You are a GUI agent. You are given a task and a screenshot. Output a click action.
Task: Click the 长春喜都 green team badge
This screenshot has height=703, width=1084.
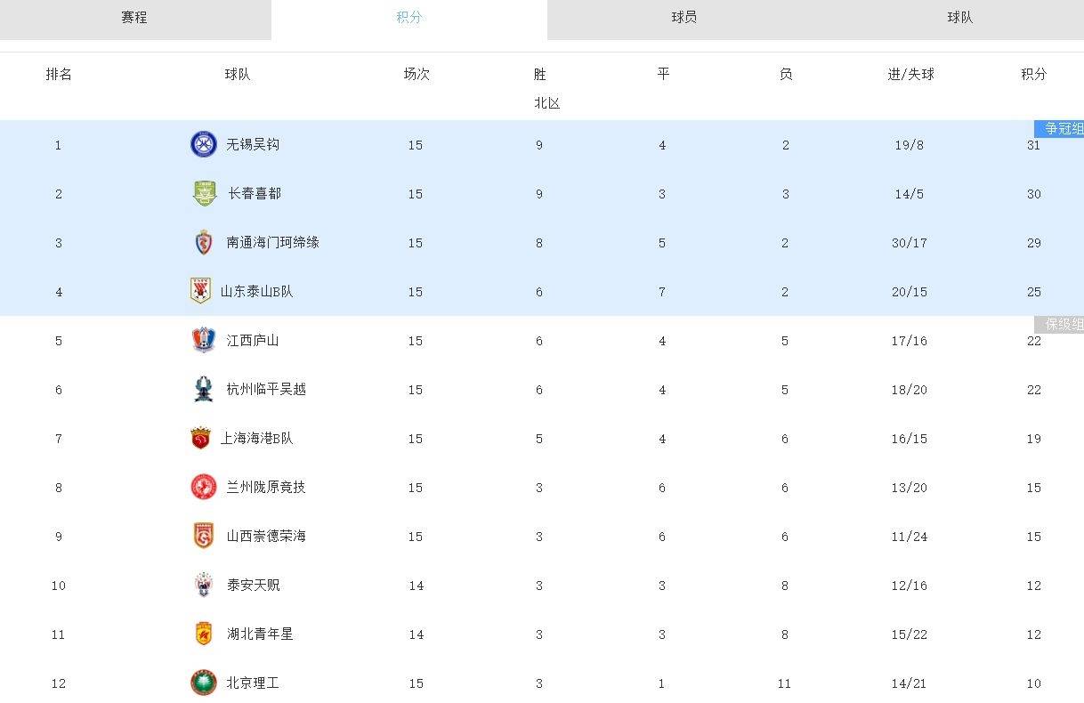pyautogui.click(x=206, y=193)
